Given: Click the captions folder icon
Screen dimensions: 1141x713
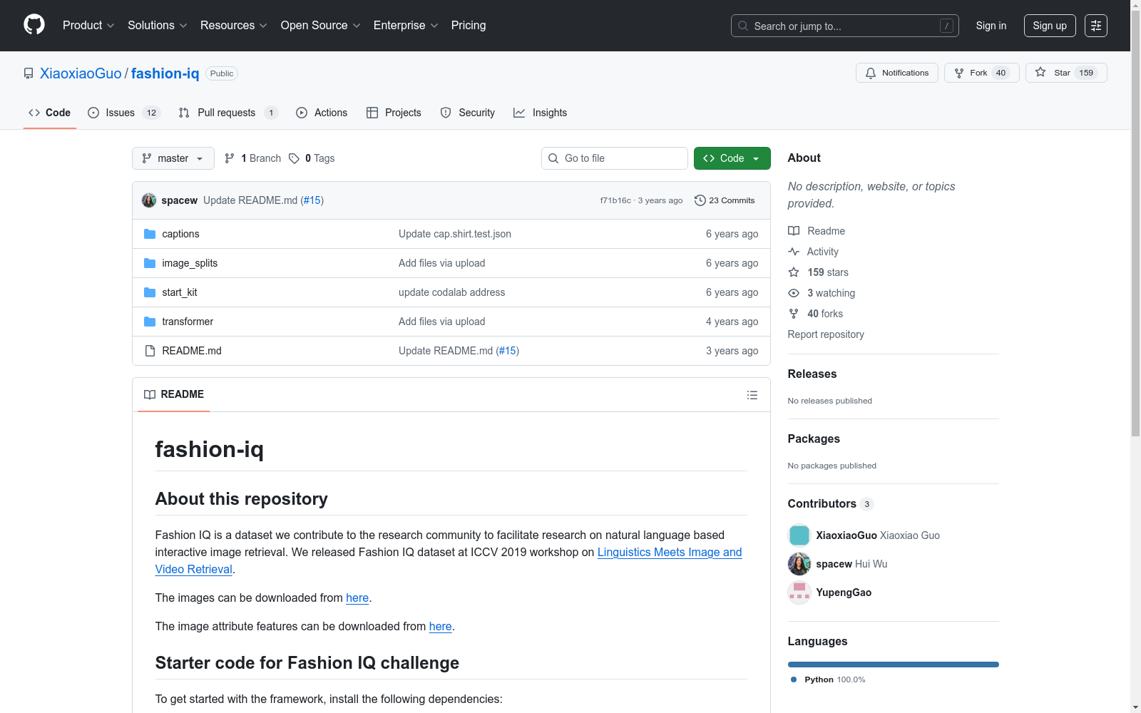Looking at the screenshot, I should 150,234.
